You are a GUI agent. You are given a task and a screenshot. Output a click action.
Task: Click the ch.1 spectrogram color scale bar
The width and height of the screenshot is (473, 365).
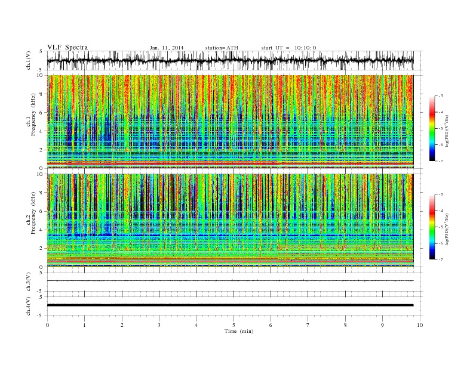pos(432,128)
